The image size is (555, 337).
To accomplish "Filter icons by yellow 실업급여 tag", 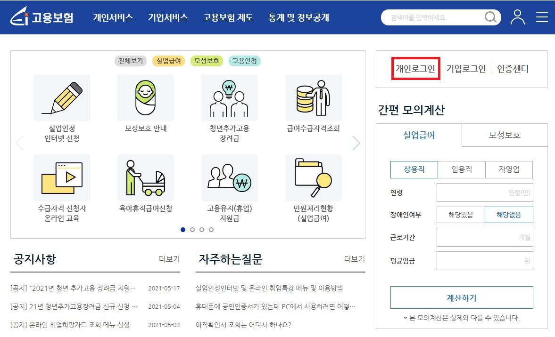I will [x=168, y=61].
